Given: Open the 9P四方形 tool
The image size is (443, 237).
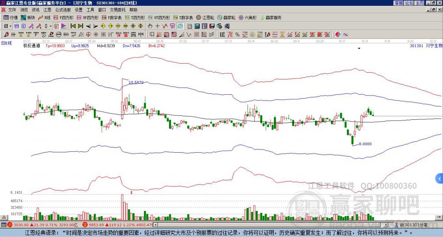Looking at the screenshot, I should click(x=87, y=17).
